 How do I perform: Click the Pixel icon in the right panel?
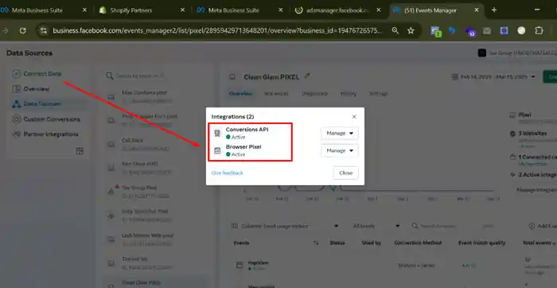point(512,115)
